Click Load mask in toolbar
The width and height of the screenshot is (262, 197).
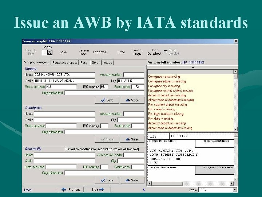[x=100, y=52]
